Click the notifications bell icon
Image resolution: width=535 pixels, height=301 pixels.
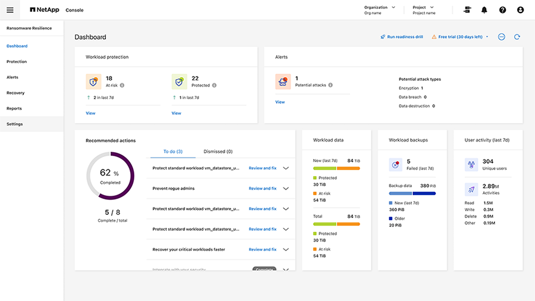(x=484, y=10)
